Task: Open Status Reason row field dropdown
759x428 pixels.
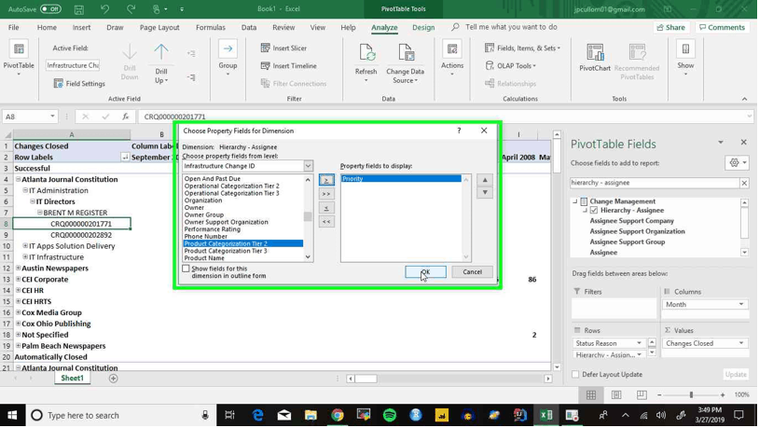Action: pos(639,343)
